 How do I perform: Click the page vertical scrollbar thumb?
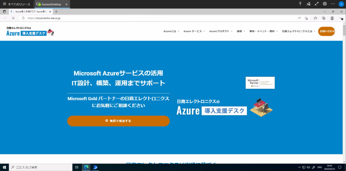point(344,30)
